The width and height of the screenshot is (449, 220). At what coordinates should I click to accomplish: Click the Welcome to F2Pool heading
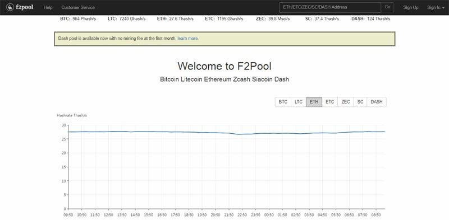(224, 66)
